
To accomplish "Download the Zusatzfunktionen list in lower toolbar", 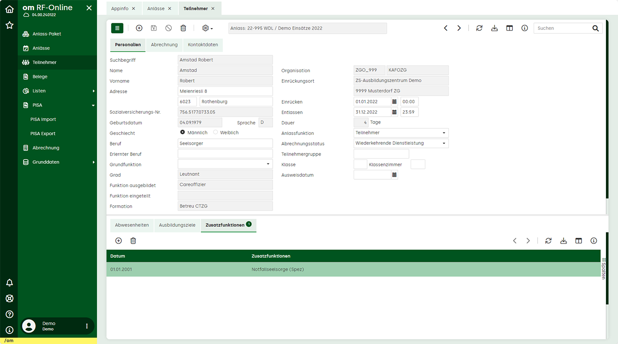I will 563,241.
